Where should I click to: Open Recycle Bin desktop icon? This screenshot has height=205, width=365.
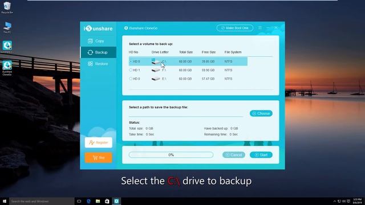(x=7, y=7)
